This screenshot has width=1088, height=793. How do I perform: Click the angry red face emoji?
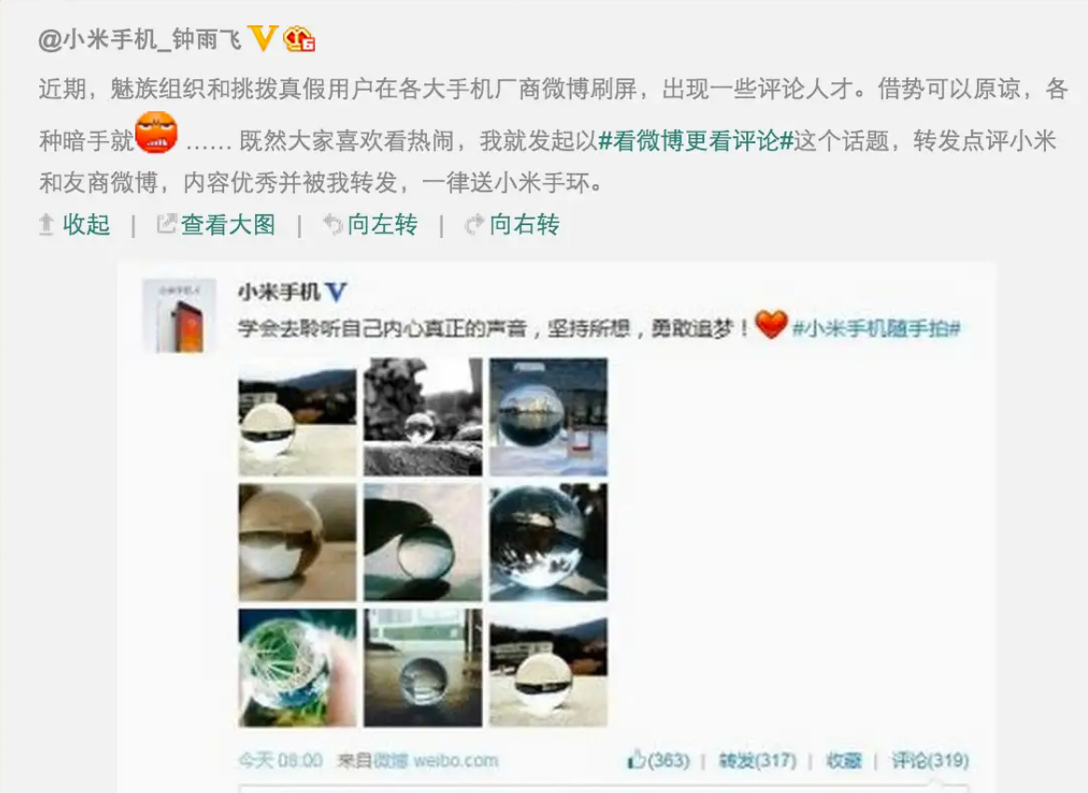[x=156, y=132]
